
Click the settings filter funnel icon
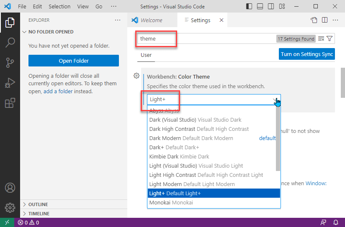coord(330,39)
